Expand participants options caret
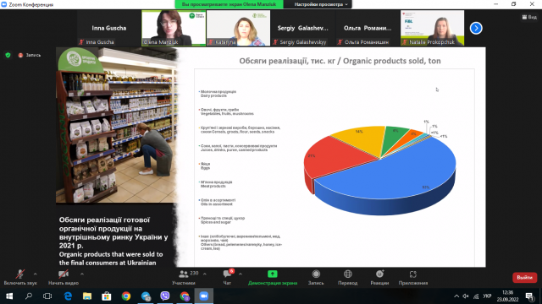The width and height of the screenshot is (542, 304). pos(205,274)
